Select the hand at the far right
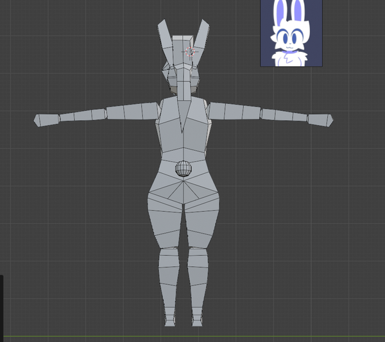Viewport: 385px width, 342px height. (320, 119)
